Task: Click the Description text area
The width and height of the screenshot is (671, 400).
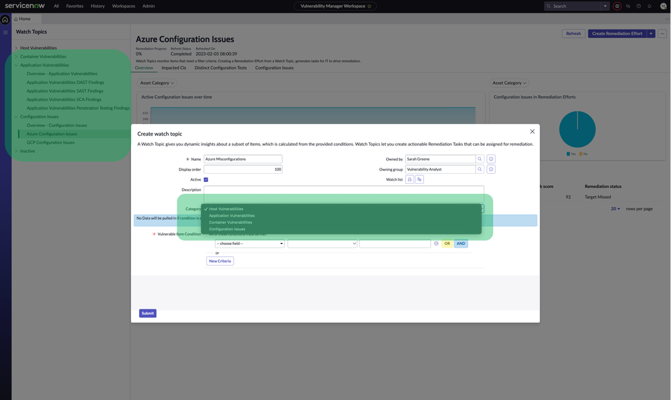Action: click(x=344, y=194)
